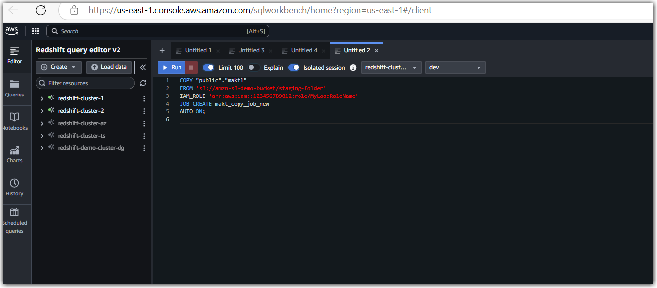Open options menu for redshift-cluster-2

click(144, 111)
